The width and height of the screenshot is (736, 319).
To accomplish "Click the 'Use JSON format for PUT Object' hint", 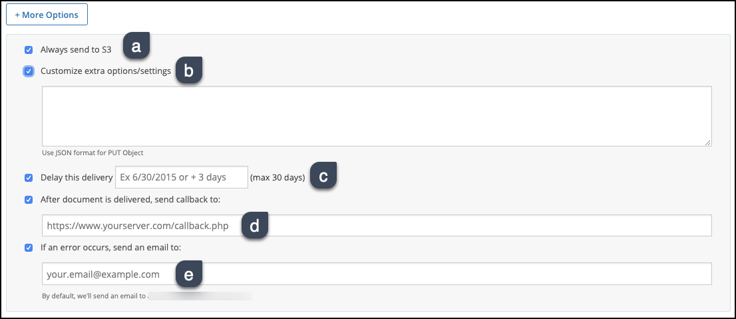I will tap(92, 153).
